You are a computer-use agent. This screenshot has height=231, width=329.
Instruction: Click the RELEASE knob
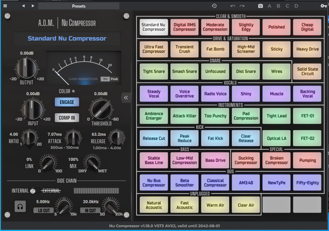pos(117,138)
